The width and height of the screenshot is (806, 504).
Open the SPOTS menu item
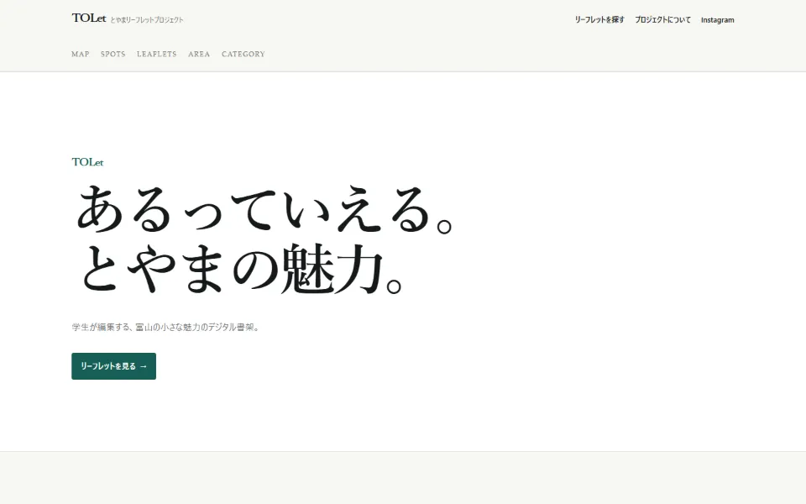pyautogui.click(x=113, y=54)
